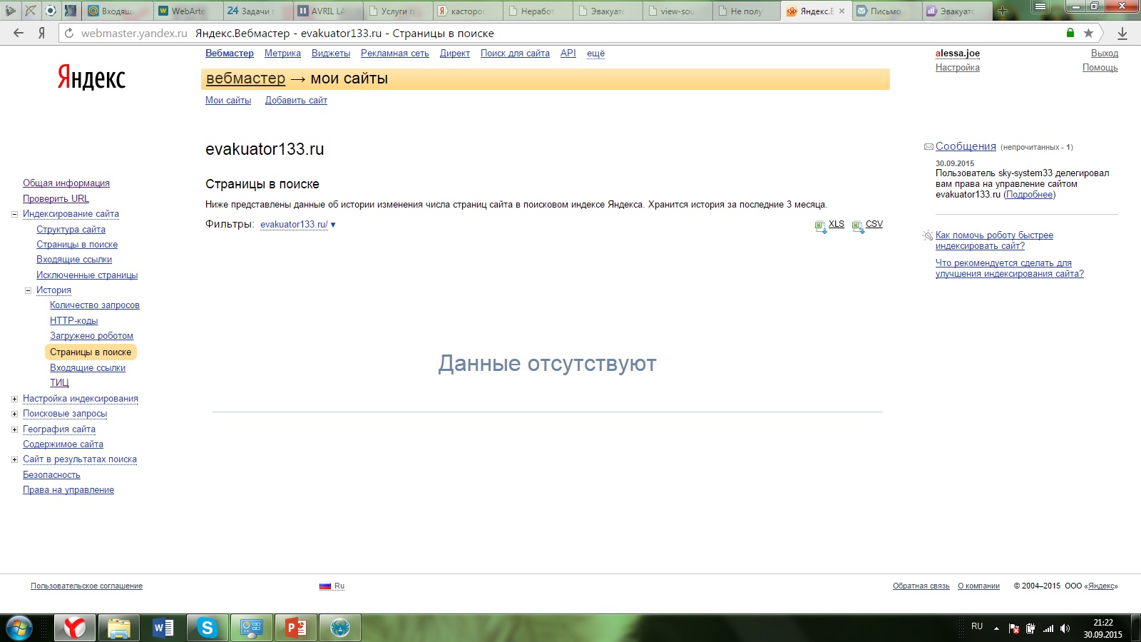1141x642 pixels.
Task: Bookmark the page with the star icon
Action: point(1088,33)
